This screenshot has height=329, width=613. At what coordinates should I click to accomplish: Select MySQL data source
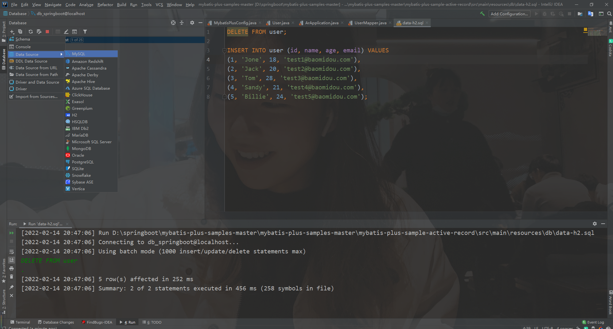[x=91, y=54]
